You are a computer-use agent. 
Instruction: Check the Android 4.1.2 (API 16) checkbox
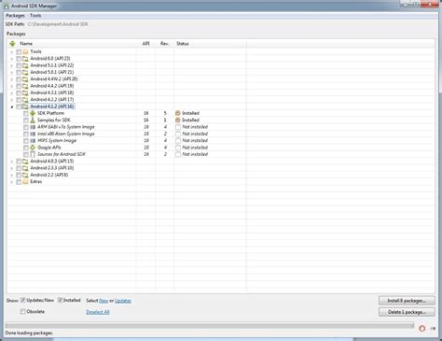point(19,107)
